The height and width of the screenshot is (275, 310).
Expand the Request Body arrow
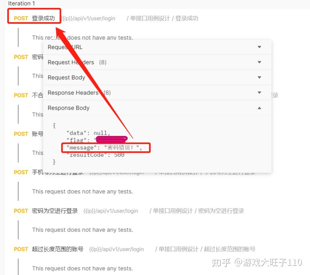(259, 77)
